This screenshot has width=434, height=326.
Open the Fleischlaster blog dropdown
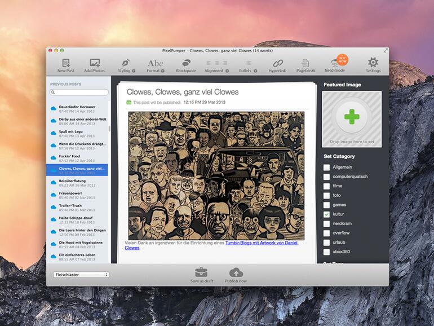coord(81,275)
